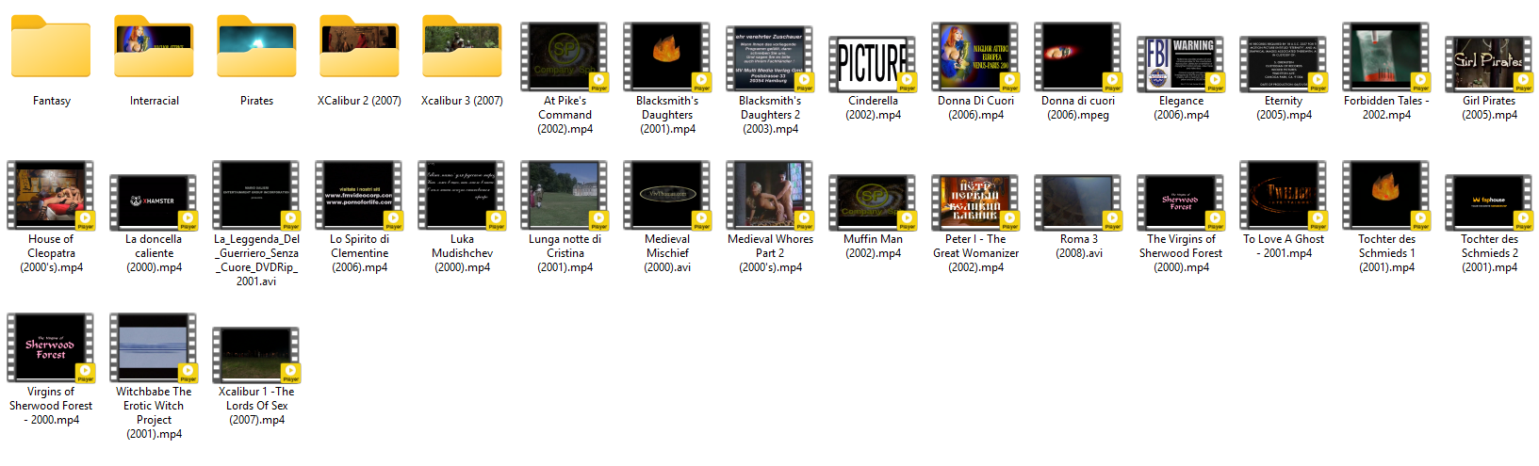Select Lunga notte di Cristina (2001).mp4 icon
The image size is (1539, 466).
(x=565, y=196)
